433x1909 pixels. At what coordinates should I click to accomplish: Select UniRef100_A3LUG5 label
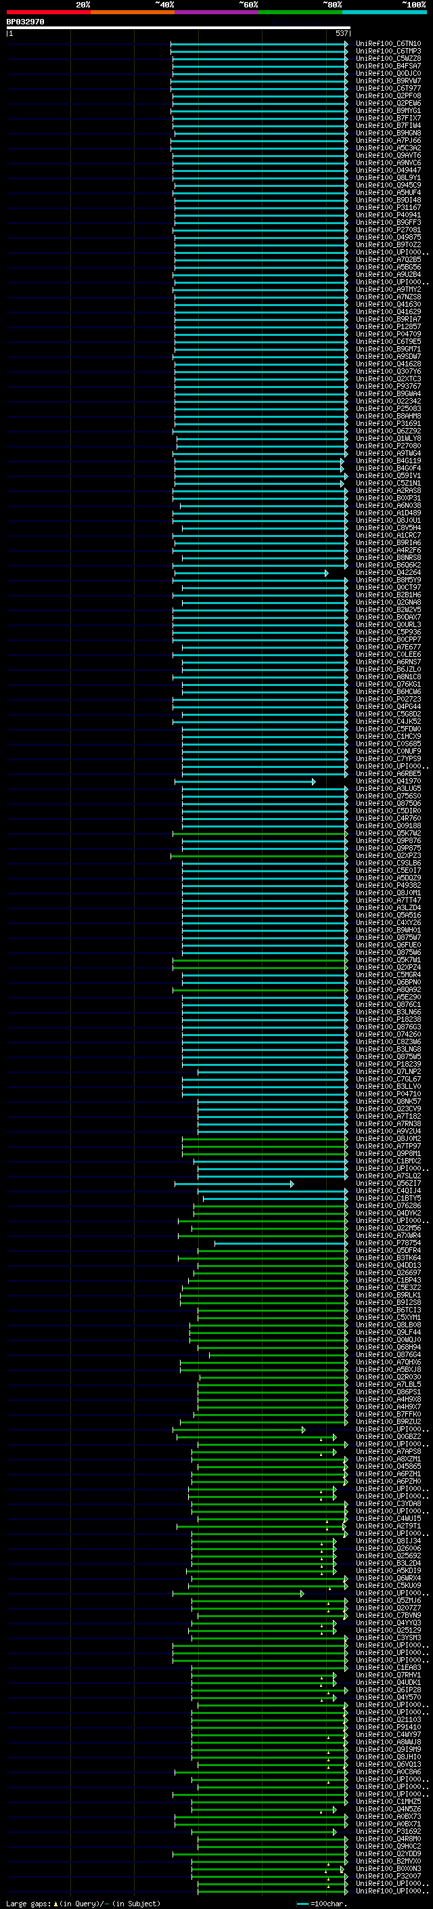point(388,788)
